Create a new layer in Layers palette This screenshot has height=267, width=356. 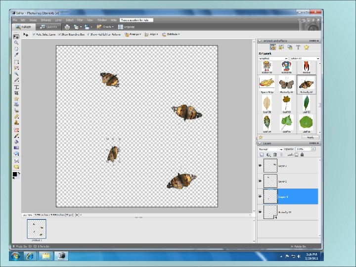[262, 155]
